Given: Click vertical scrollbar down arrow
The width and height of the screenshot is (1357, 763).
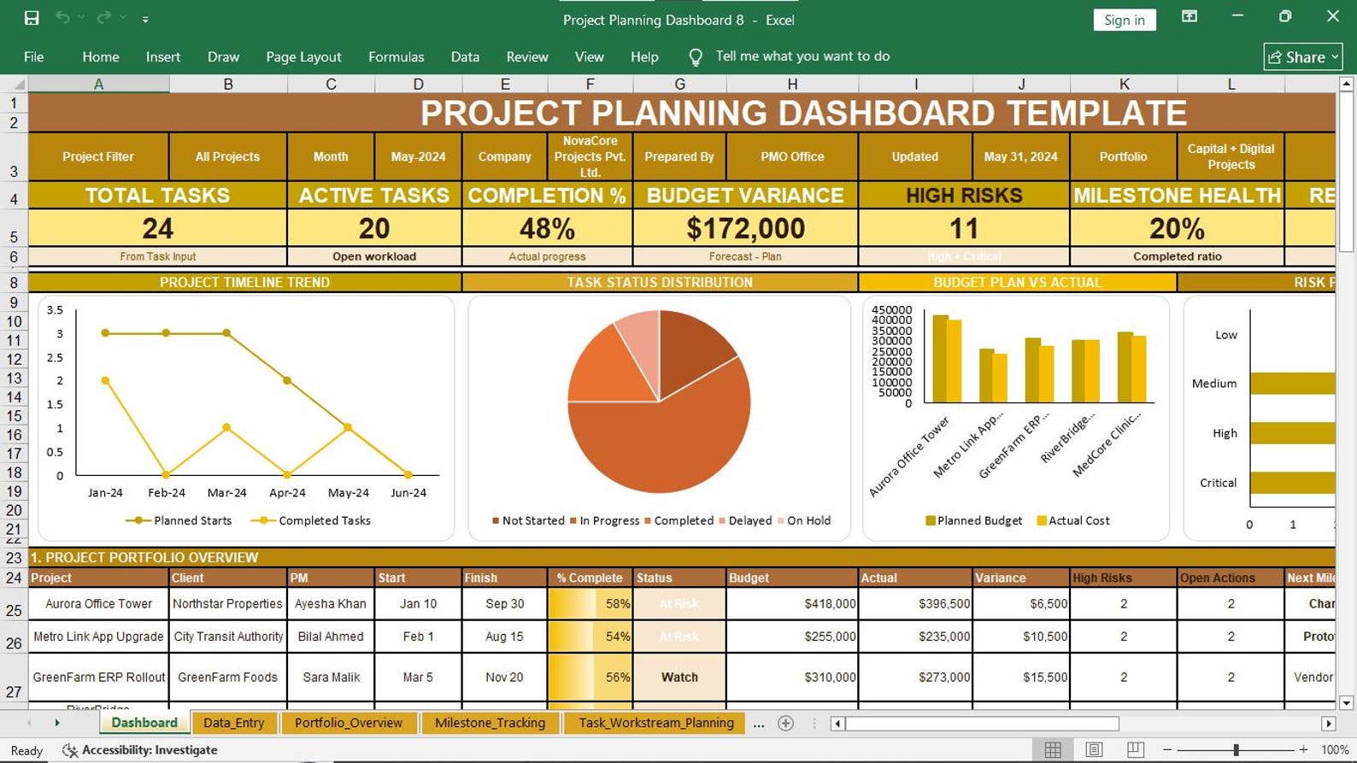Looking at the screenshot, I should pos(1346,703).
